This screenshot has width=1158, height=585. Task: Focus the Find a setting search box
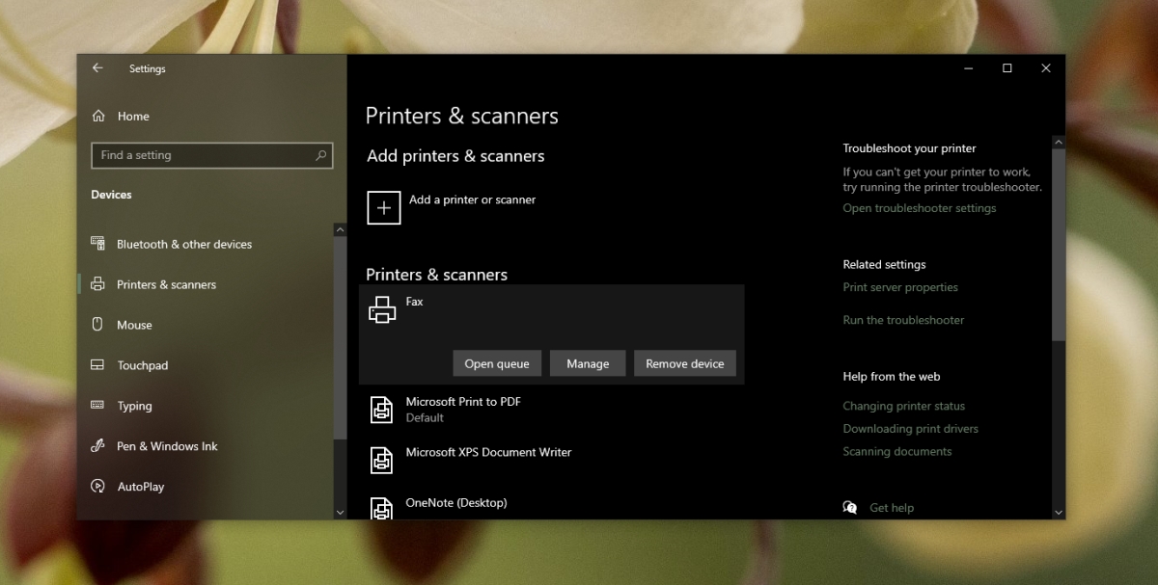pyautogui.click(x=212, y=155)
